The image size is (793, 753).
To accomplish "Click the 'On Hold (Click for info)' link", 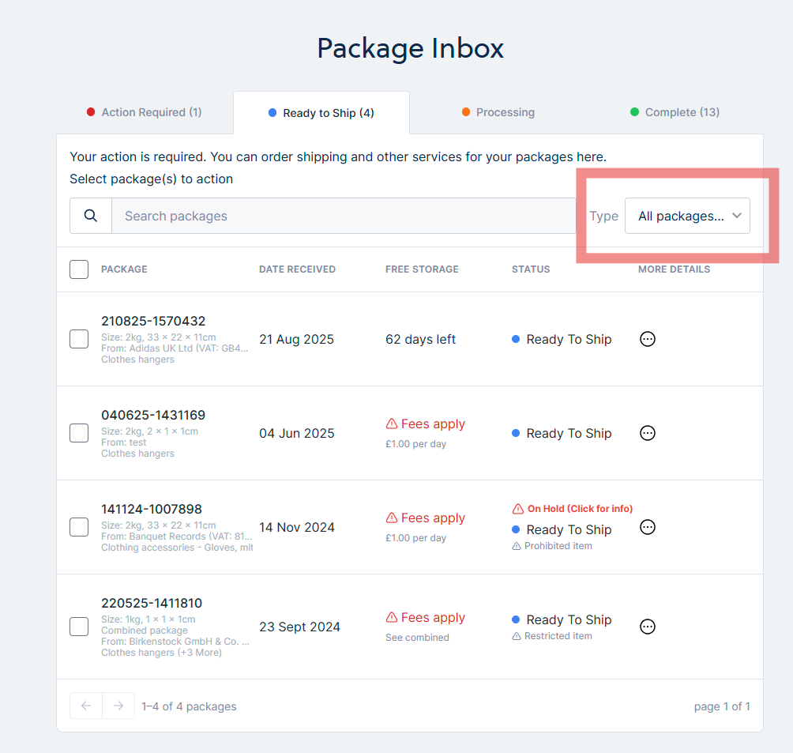I will click(x=579, y=509).
